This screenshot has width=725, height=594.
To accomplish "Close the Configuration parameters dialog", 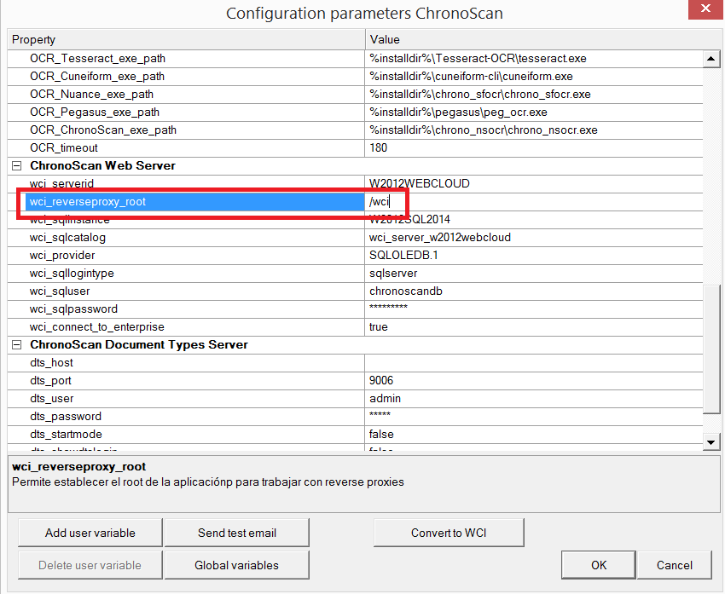I will [705, 9].
